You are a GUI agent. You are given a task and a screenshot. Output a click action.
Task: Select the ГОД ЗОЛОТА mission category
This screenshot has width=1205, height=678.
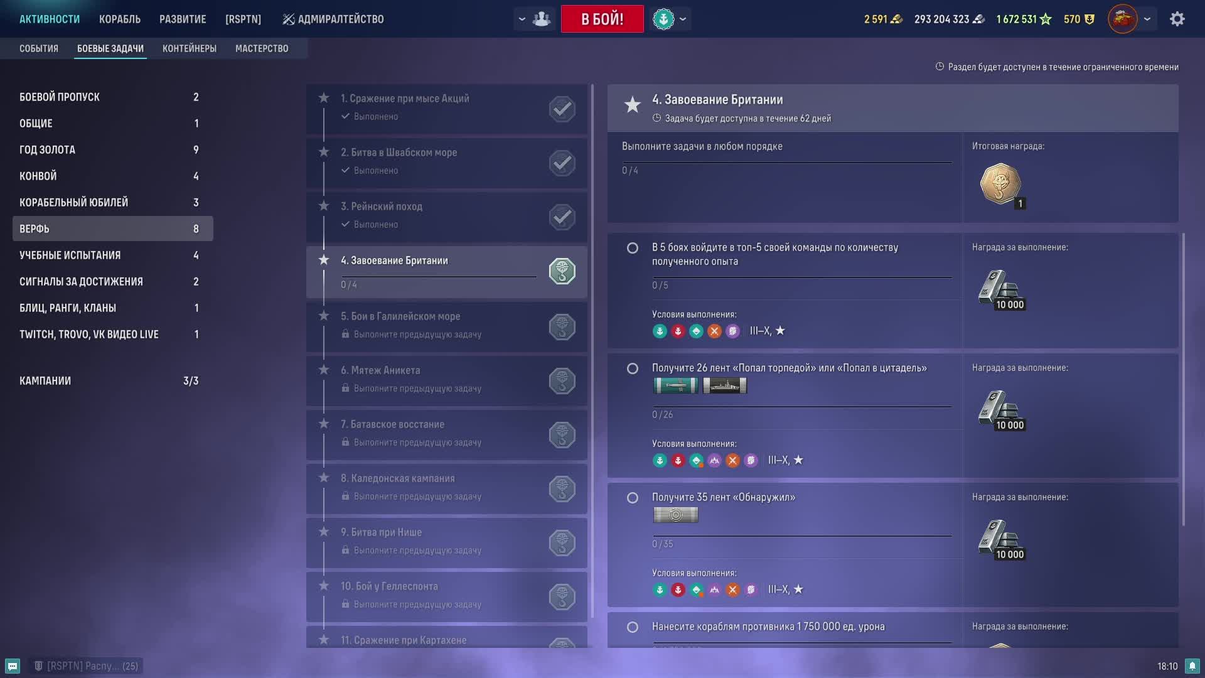coord(47,149)
